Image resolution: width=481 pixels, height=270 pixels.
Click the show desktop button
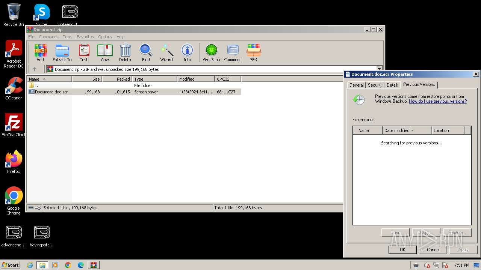(476, 265)
